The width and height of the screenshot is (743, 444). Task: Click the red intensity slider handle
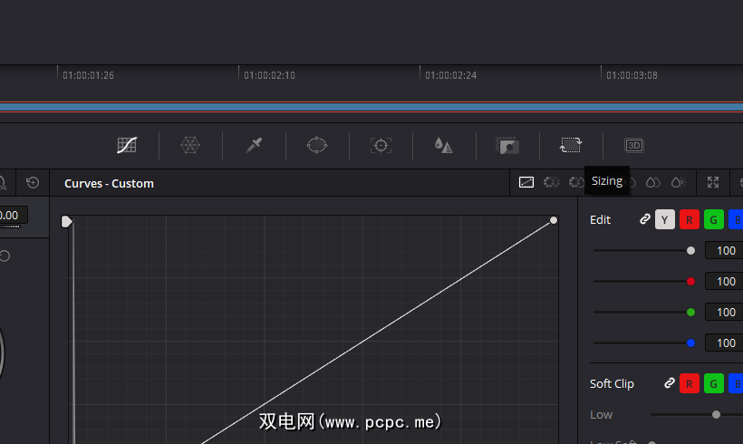tap(691, 282)
